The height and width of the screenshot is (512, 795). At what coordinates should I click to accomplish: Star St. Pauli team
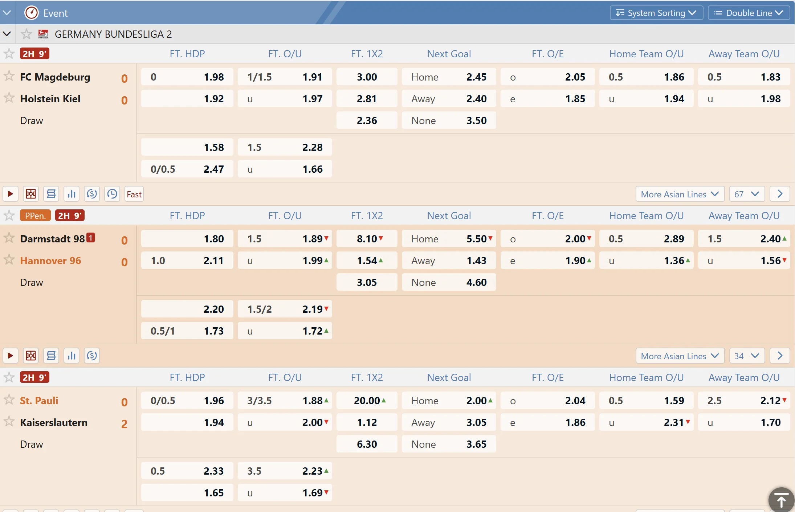[9, 400]
